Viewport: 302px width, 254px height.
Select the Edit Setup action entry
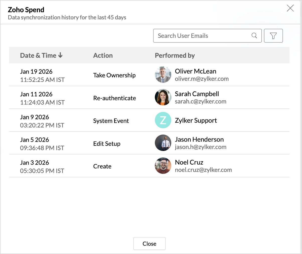point(107,144)
